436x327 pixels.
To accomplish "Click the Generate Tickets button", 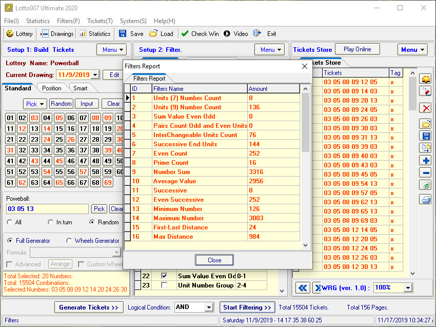I will click(89, 307).
